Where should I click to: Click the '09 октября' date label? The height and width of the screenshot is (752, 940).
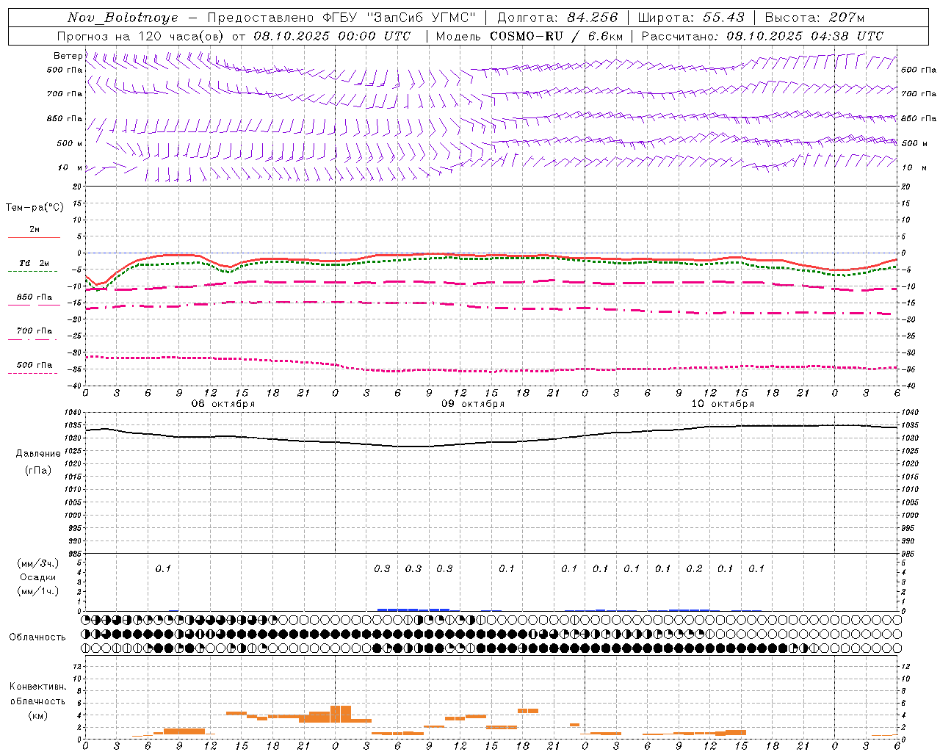473,404
